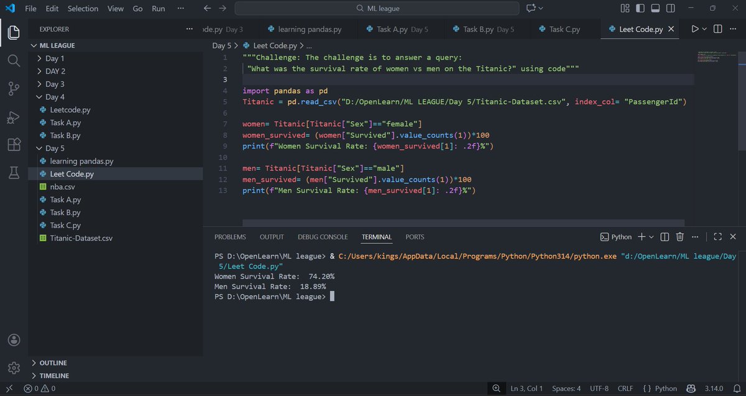Open the Manage gear menu

click(x=14, y=368)
